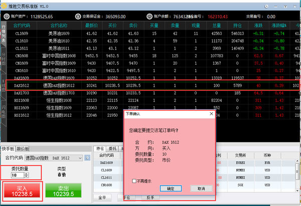Decrease 委托数量 with the down arrow

point(27,176)
